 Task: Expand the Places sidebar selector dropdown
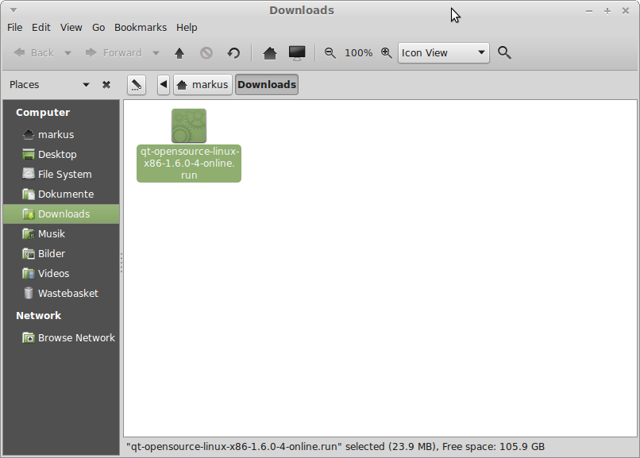coord(86,85)
